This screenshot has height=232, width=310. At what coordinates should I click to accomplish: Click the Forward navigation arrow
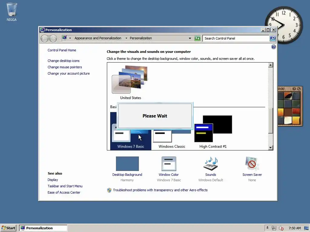pos(53,38)
